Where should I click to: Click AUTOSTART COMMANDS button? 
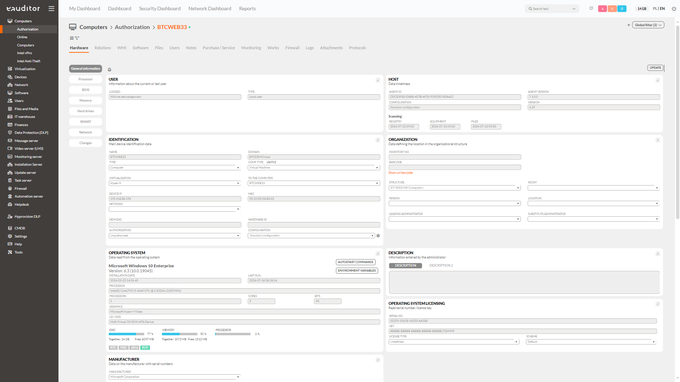[355, 262]
